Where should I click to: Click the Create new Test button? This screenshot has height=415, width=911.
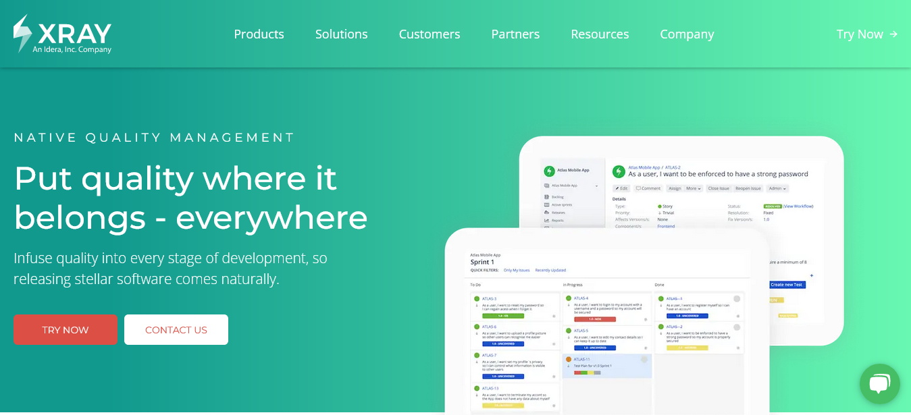787,285
